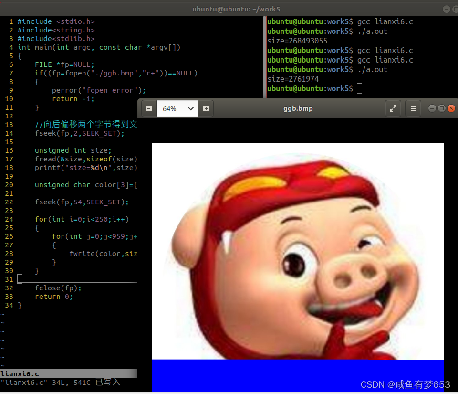Click code line 3 #include<stdlib.h>
The height and width of the screenshot is (394, 458).
click(56, 39)
